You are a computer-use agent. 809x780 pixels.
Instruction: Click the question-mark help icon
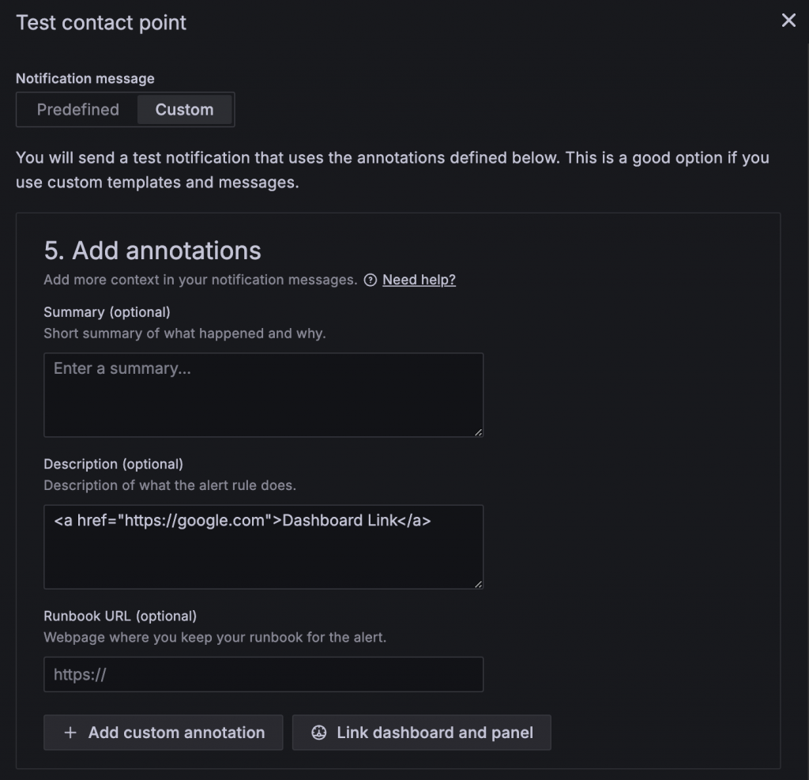click(x=371, y=280)
